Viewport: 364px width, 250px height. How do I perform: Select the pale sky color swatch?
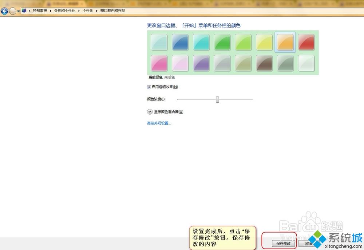point(159,42)
